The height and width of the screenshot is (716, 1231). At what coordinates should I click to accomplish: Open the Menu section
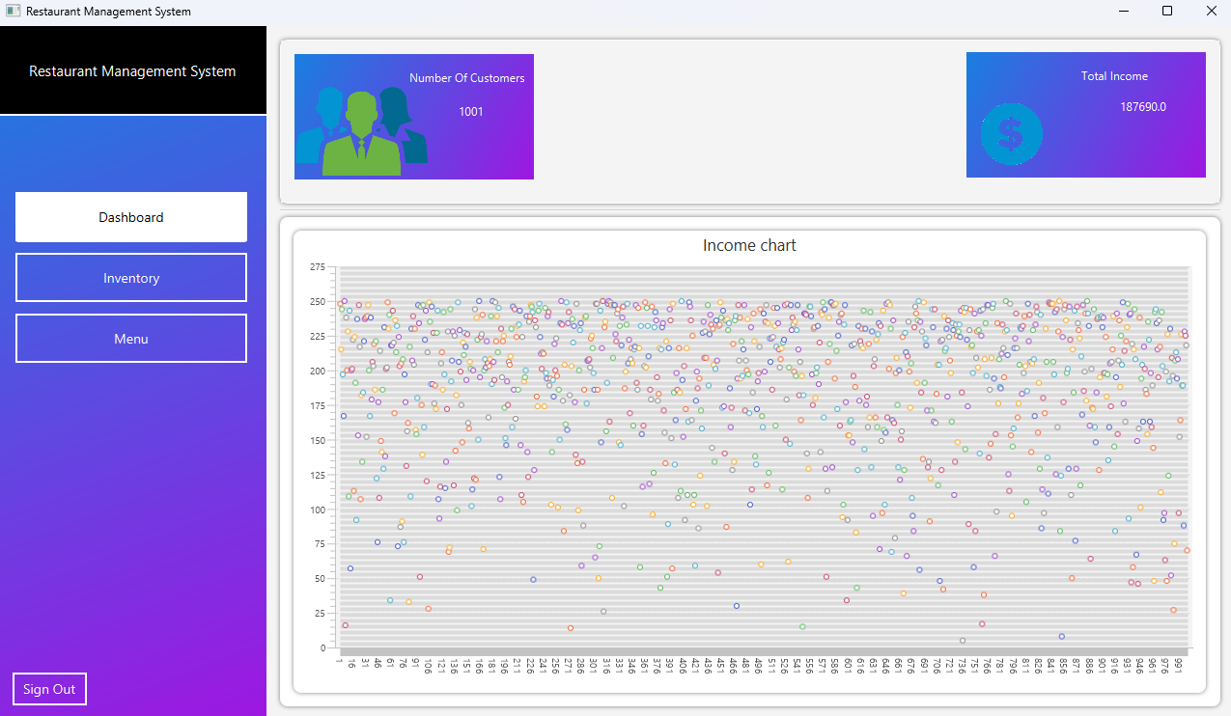[130, 338]
